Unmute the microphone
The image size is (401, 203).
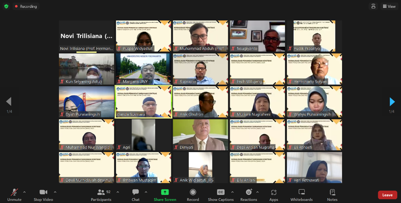click(14, 192)
